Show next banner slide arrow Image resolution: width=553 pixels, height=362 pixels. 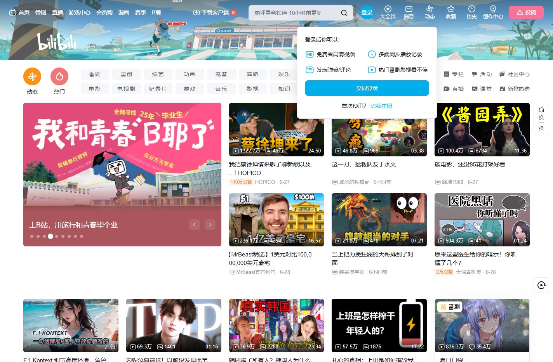pos(210,224)
